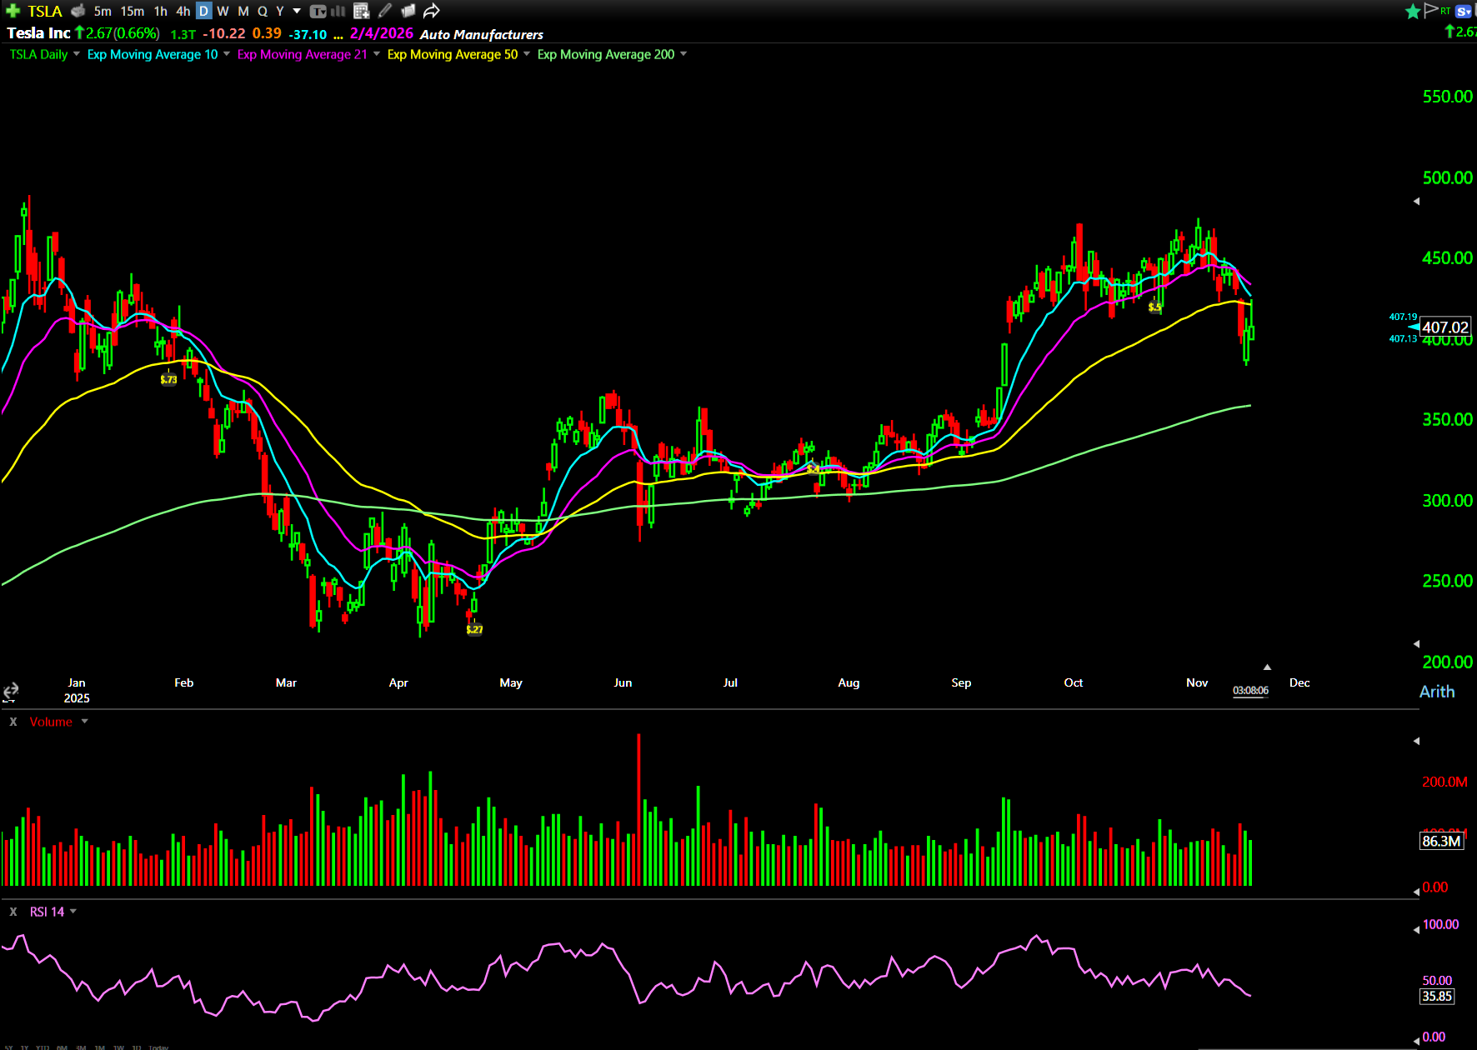The width and height of the screenshot is (1477, 1050).
Task: Select the 15m timeframe
Action: [132, 11]
